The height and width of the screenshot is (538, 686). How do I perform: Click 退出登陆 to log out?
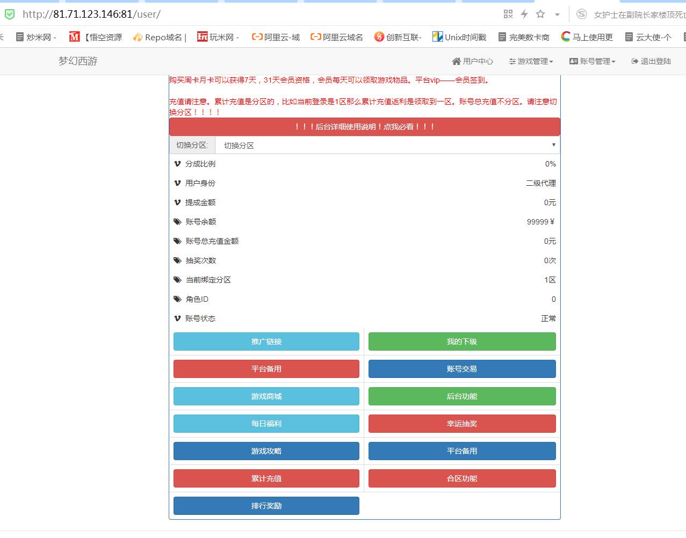tap(651, 61)
